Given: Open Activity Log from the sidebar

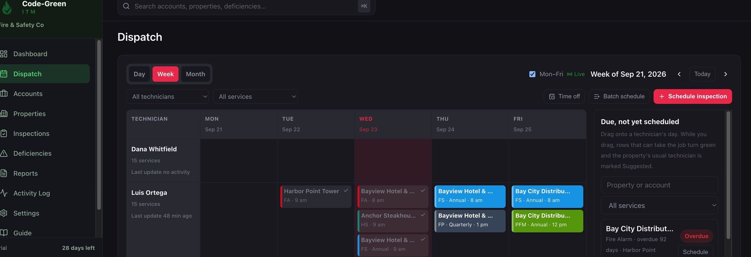Looking at the screenshot, I should [x=45, y=193].
